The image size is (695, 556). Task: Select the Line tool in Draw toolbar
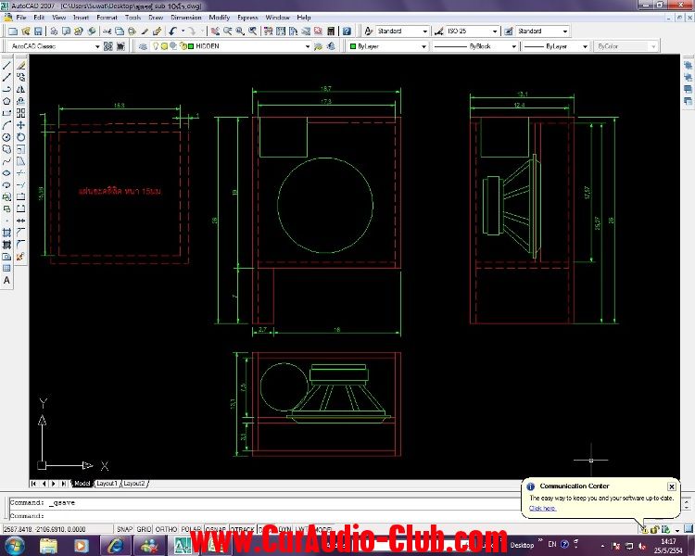coord(6,66)
